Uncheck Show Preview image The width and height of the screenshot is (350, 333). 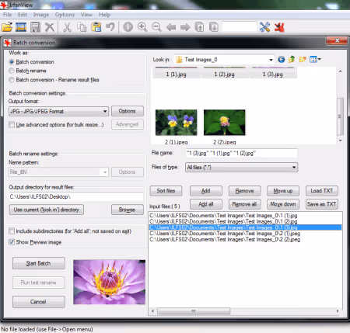click(x=12, y=242)
